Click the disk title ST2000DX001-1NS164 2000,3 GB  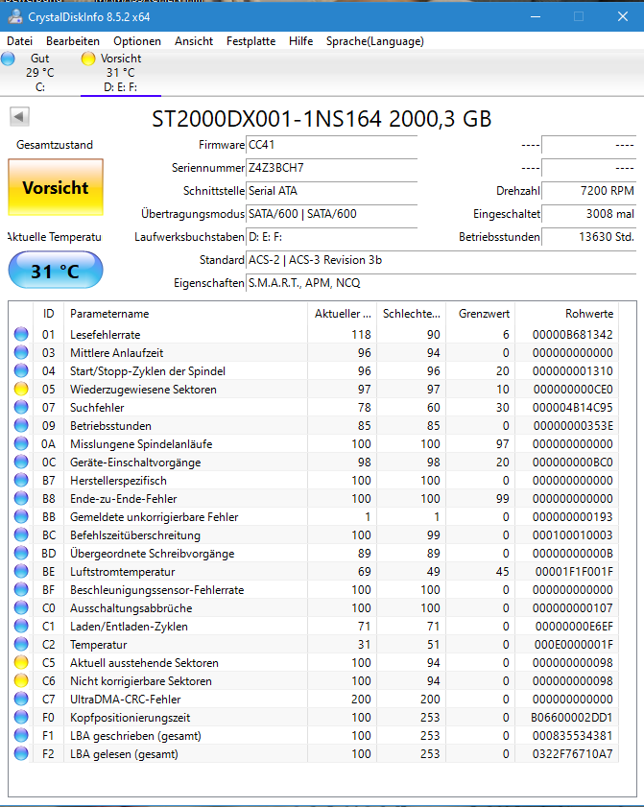pyautogui.click(x=322, y=119)
